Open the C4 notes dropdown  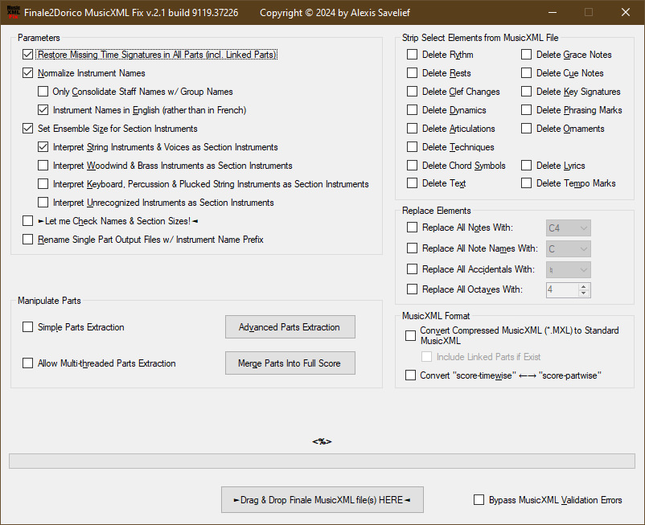click(569, 228)
